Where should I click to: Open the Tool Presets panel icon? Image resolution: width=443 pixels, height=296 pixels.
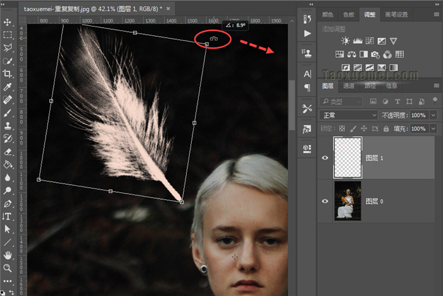pos(307,108)
